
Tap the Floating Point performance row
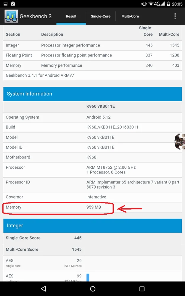point(92,55)
